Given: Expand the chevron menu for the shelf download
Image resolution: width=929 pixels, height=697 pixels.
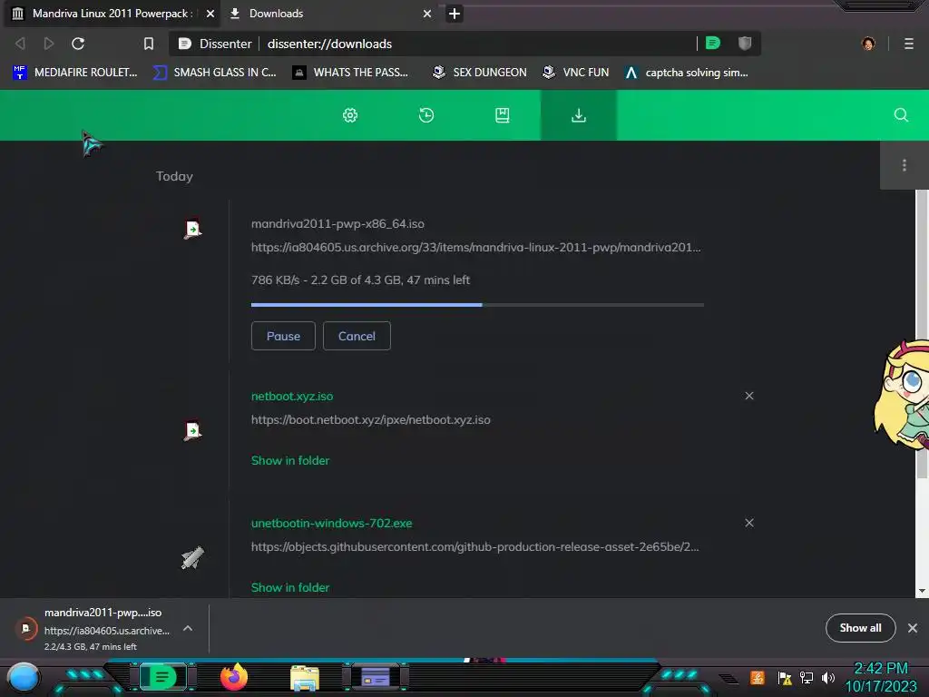Looking at the screenshot, I should coord(188,628).
